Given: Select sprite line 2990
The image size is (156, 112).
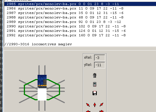Looking at the screenshot, I should [x=80, y=26].
